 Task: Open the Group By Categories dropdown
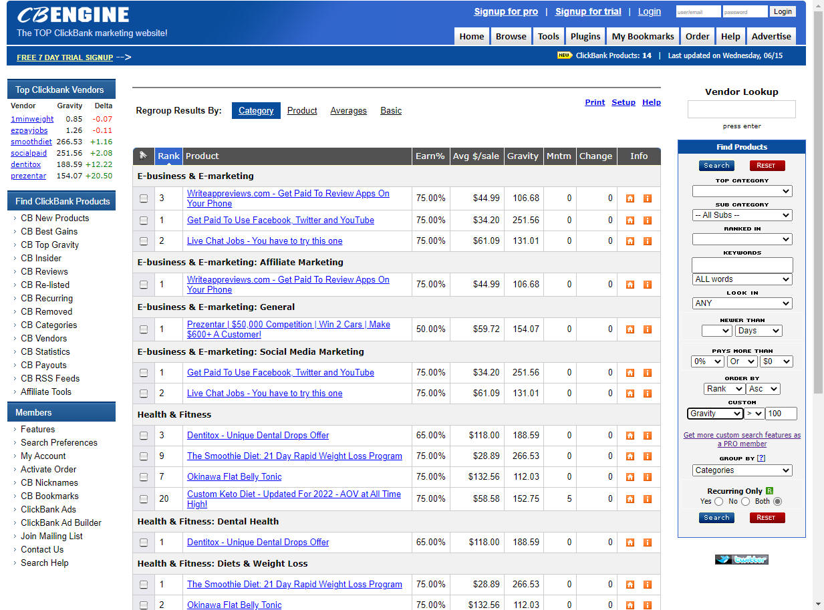click(x=742, y=470)
